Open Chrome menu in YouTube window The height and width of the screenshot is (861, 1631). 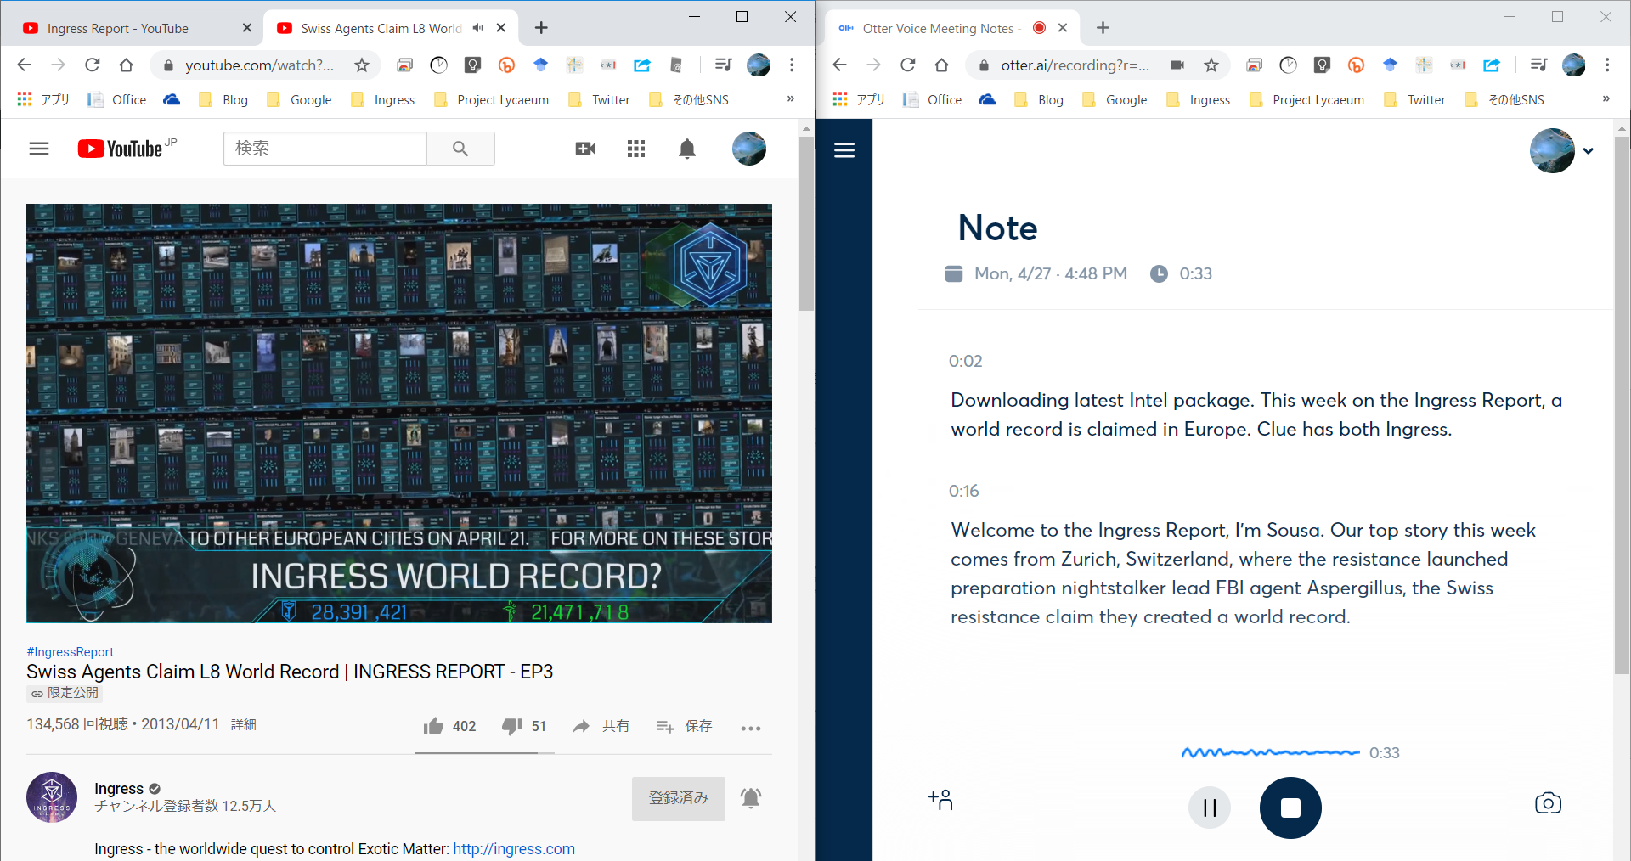[792, 65]
